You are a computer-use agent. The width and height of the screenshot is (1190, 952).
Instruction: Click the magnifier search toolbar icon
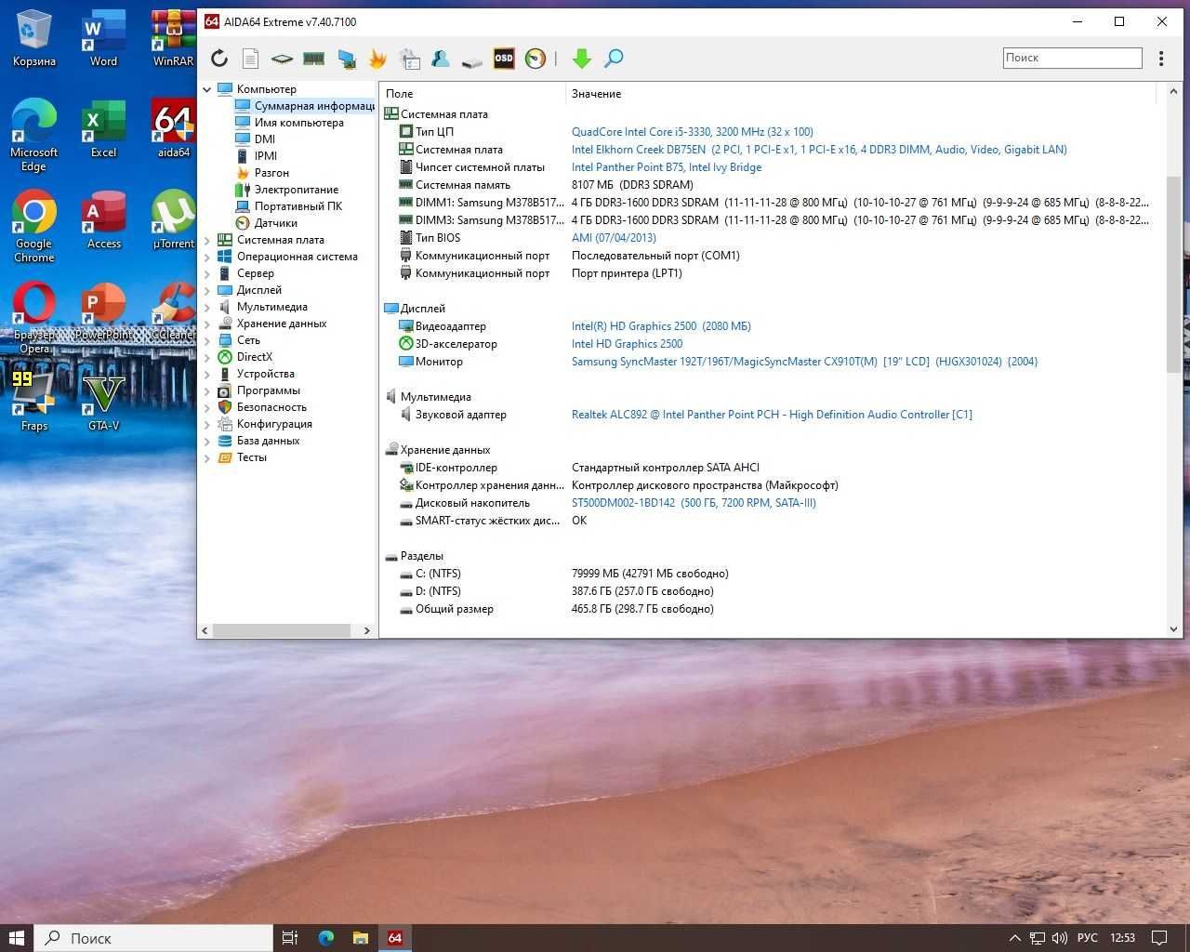[x=614, y=59]
